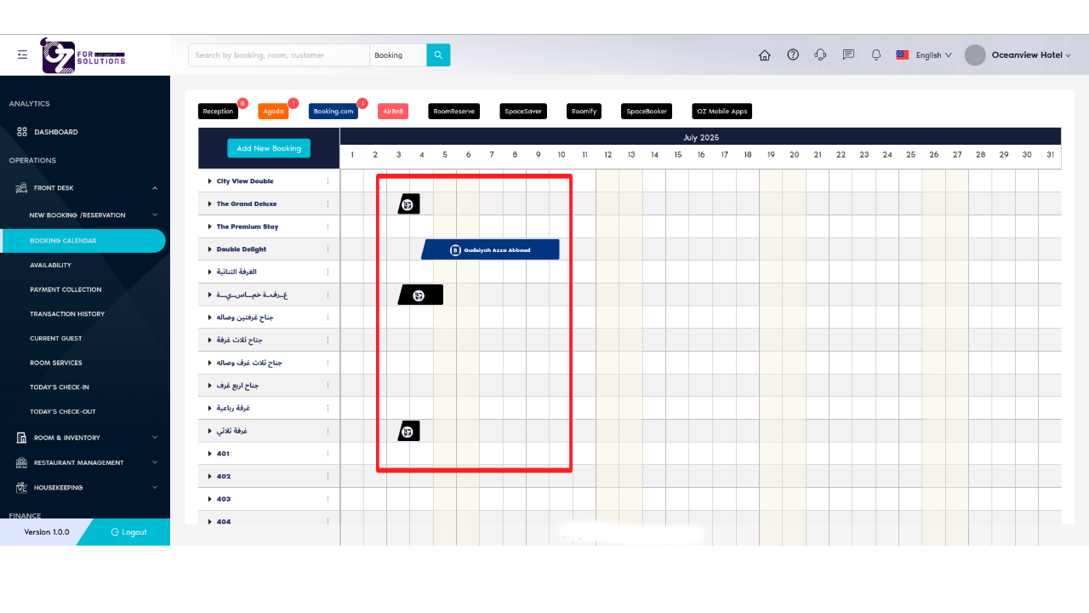Expand the City View Double room row
Viewport: 1089px width, 613px height.
click(x=209, y=180)
